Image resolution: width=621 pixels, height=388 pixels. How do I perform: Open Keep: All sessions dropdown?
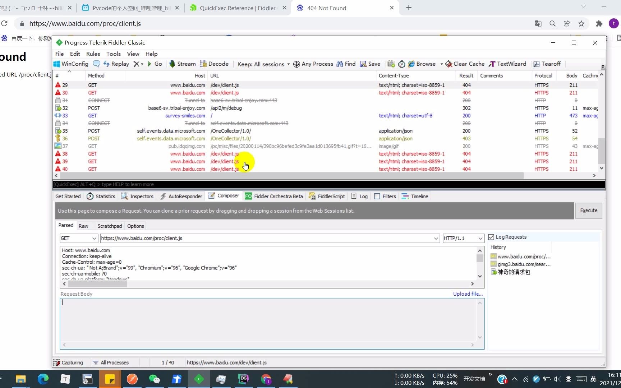coord(263,64)
